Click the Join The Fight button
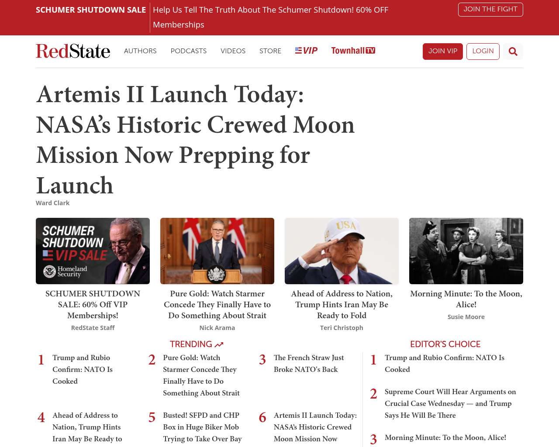The width and height of the screenshot is (559, 447). click(490, 9)
